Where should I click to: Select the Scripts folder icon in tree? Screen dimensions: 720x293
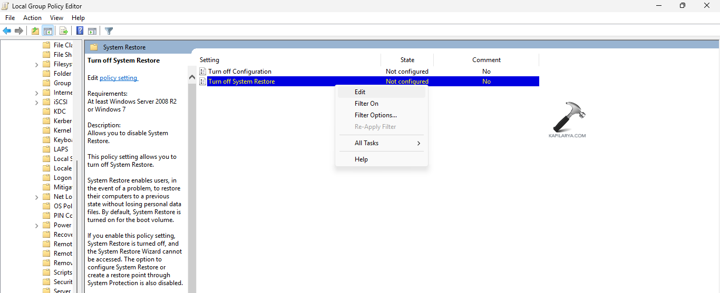point(46,272)
